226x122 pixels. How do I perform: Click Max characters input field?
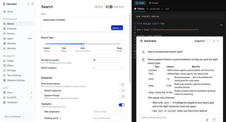[108, 112]
